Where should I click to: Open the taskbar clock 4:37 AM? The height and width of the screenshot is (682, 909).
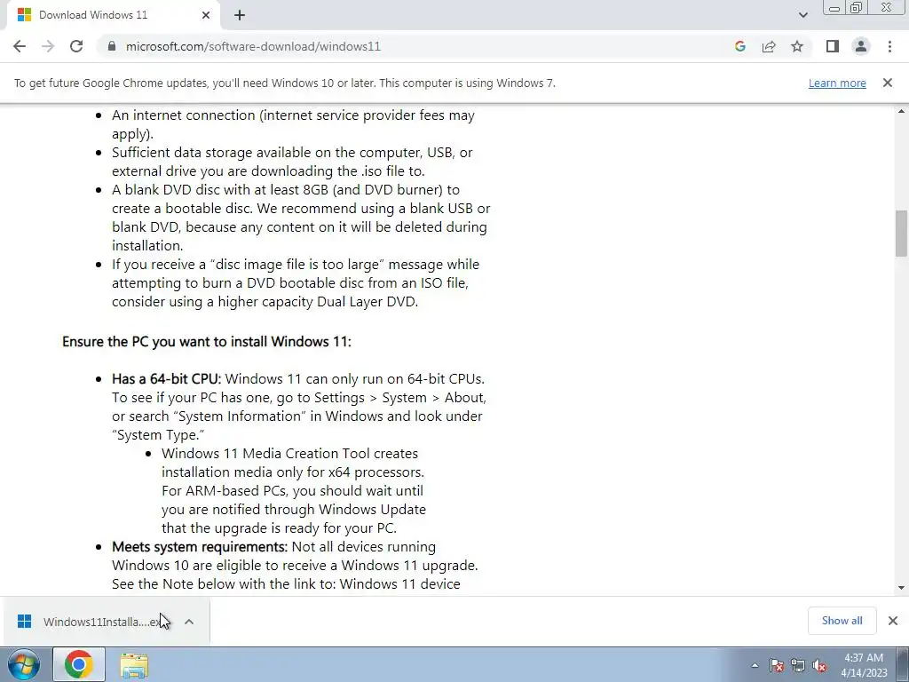click(864, 665)
